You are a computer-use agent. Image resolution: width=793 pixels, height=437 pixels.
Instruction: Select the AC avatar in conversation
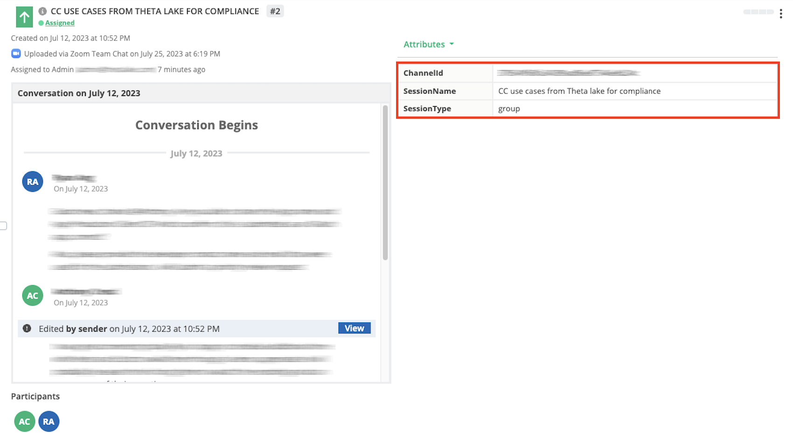point(33,295)
